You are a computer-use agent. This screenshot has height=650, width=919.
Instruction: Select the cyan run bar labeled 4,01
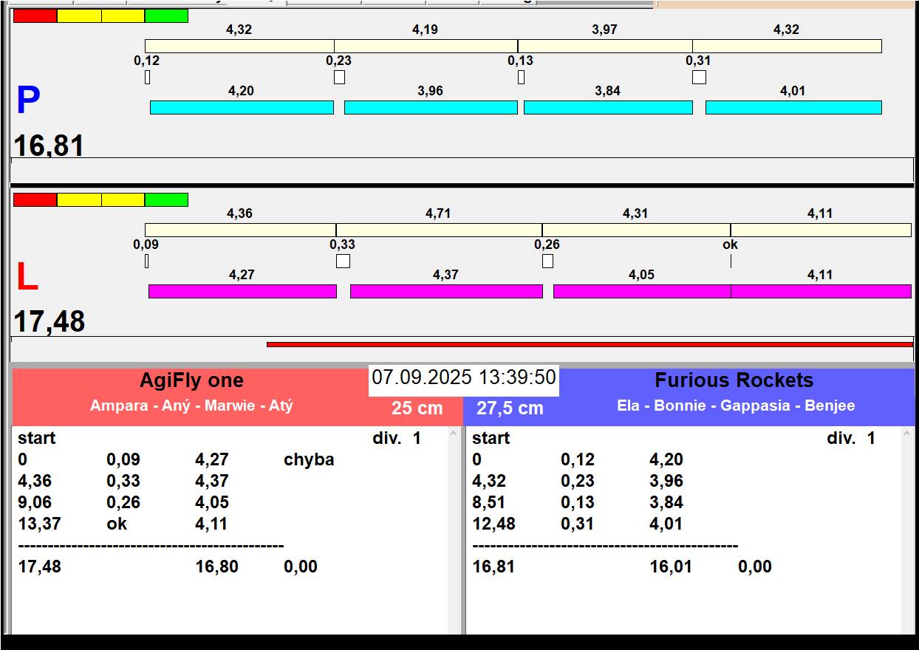(793, 107)
